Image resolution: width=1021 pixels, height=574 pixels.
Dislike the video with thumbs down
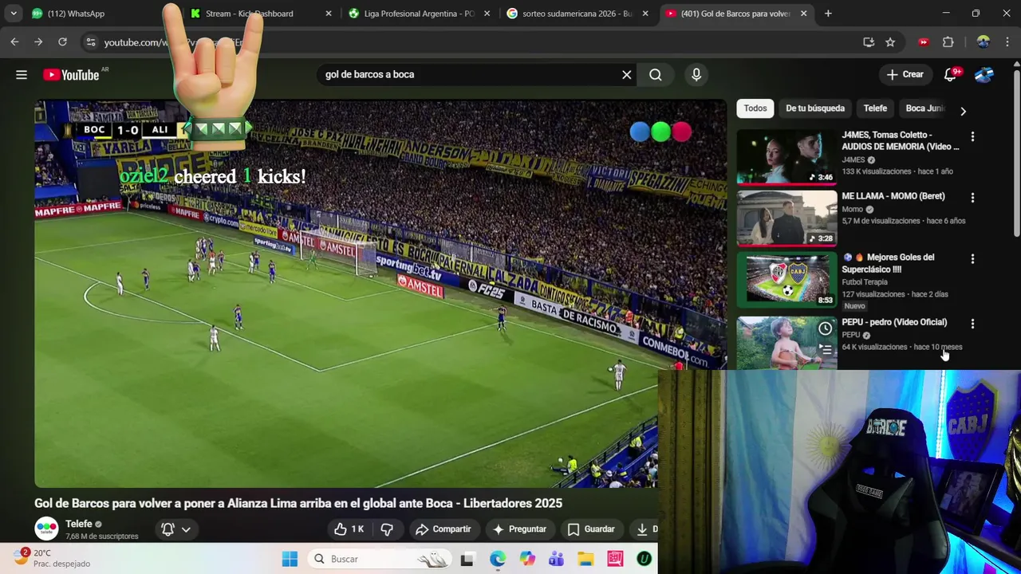pyautogui.click(x=387, y=529)
